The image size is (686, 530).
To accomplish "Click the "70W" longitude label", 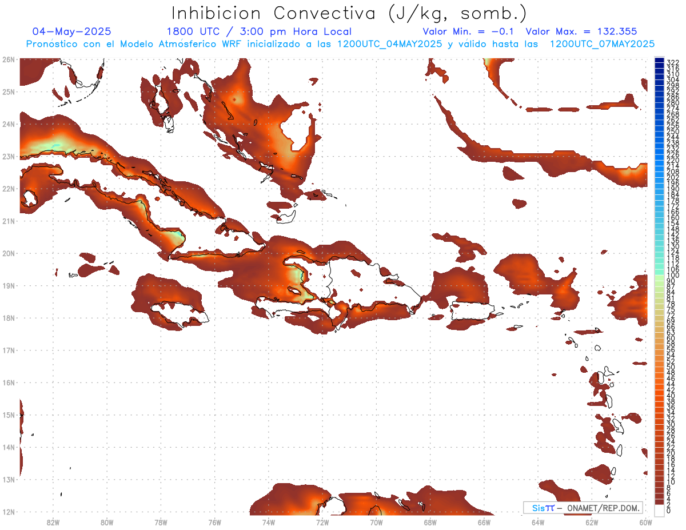I will tap(376, 522).
